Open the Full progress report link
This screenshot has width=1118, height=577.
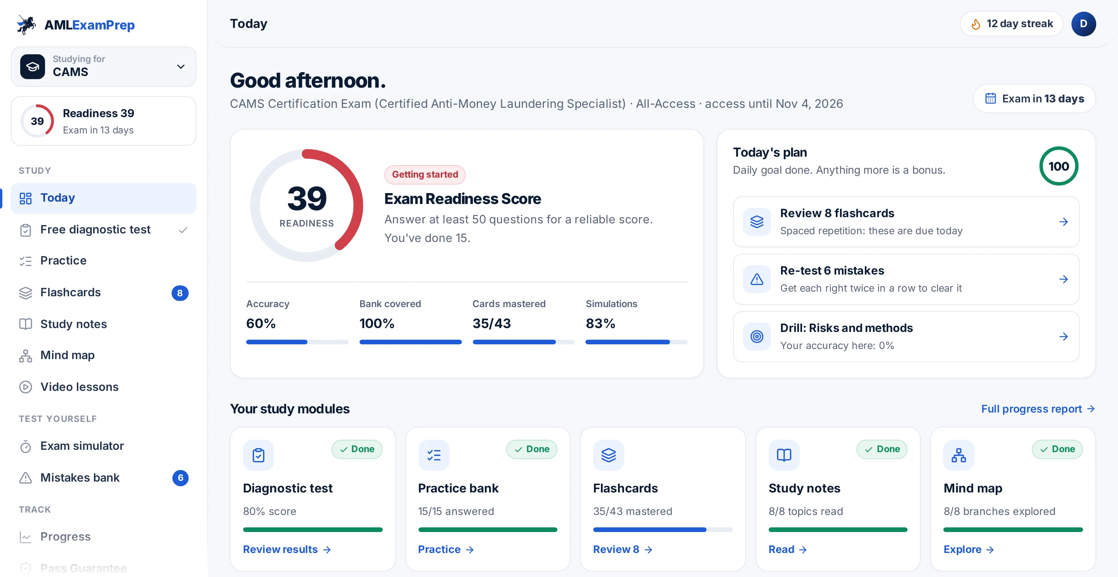tap(1038, 409)
